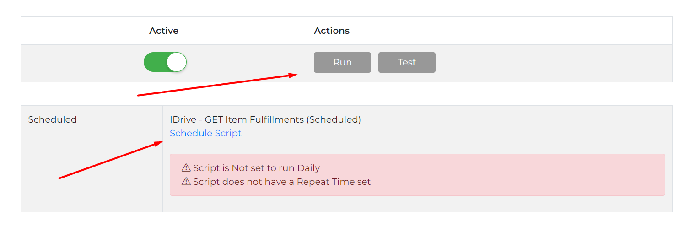This screenshot has height=232, width=695.
Task: Click the white knob of the Active switch
Action: [x=176, y=62]
